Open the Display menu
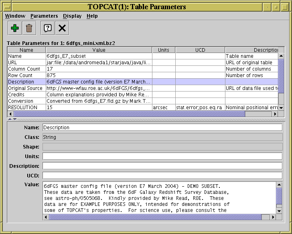 [72, 16]
